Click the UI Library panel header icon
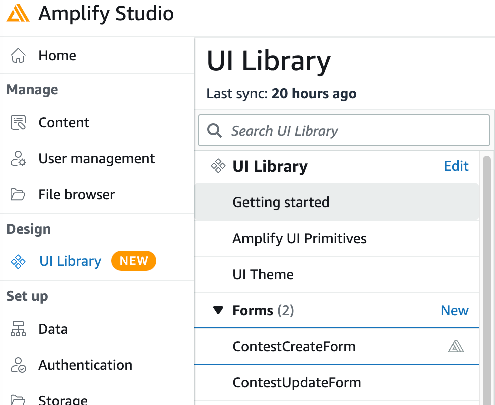 point(218,166)
